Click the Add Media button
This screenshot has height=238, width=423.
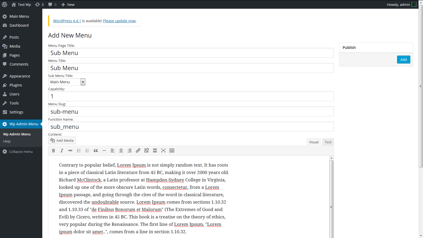(62, 140)
